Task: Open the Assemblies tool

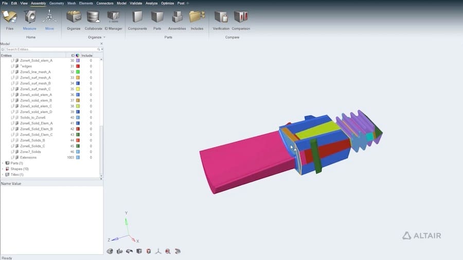Action: (x=177, y=20)
